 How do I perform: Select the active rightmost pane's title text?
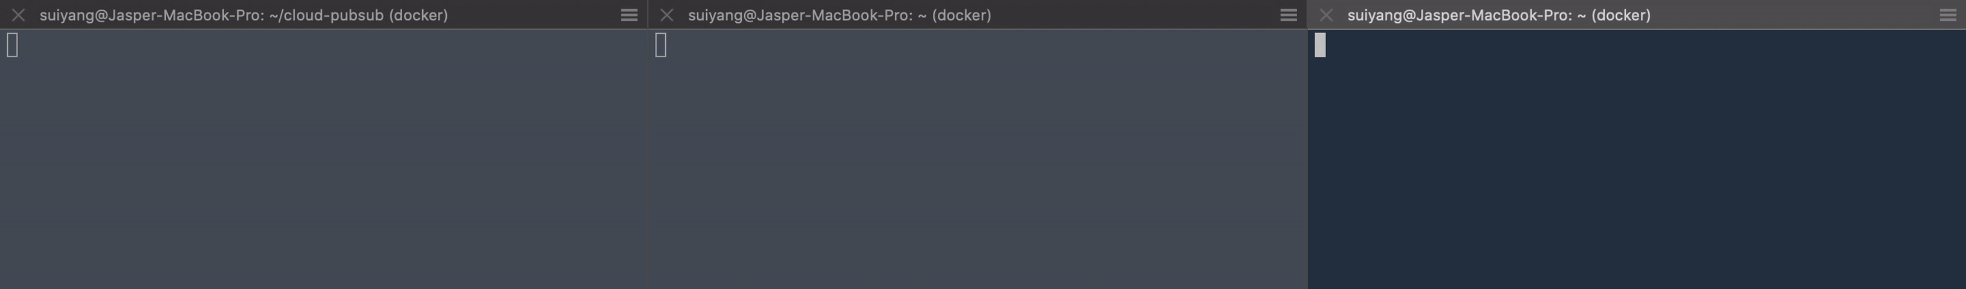click(1499, 15)
